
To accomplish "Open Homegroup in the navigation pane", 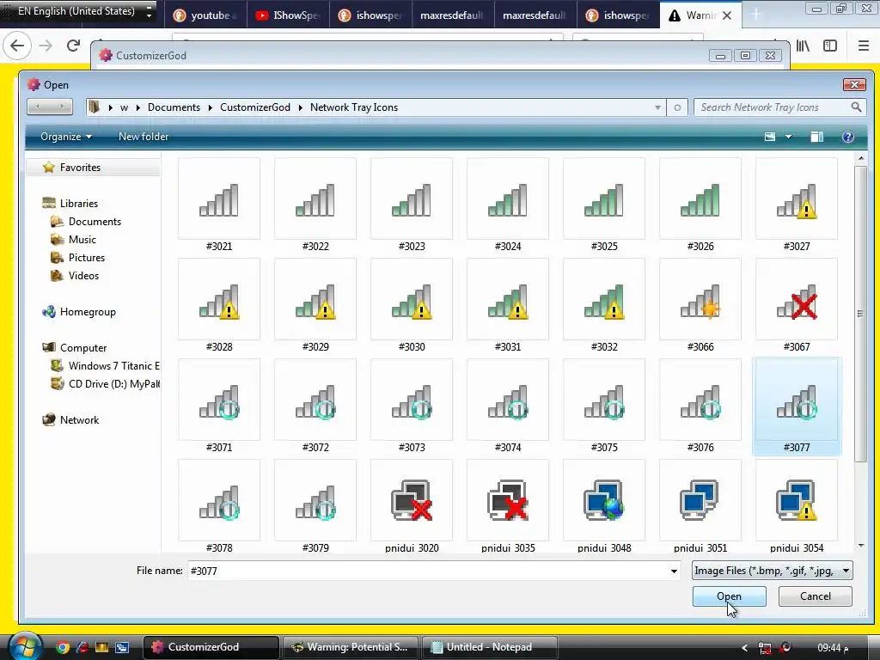I will [88, 311].
